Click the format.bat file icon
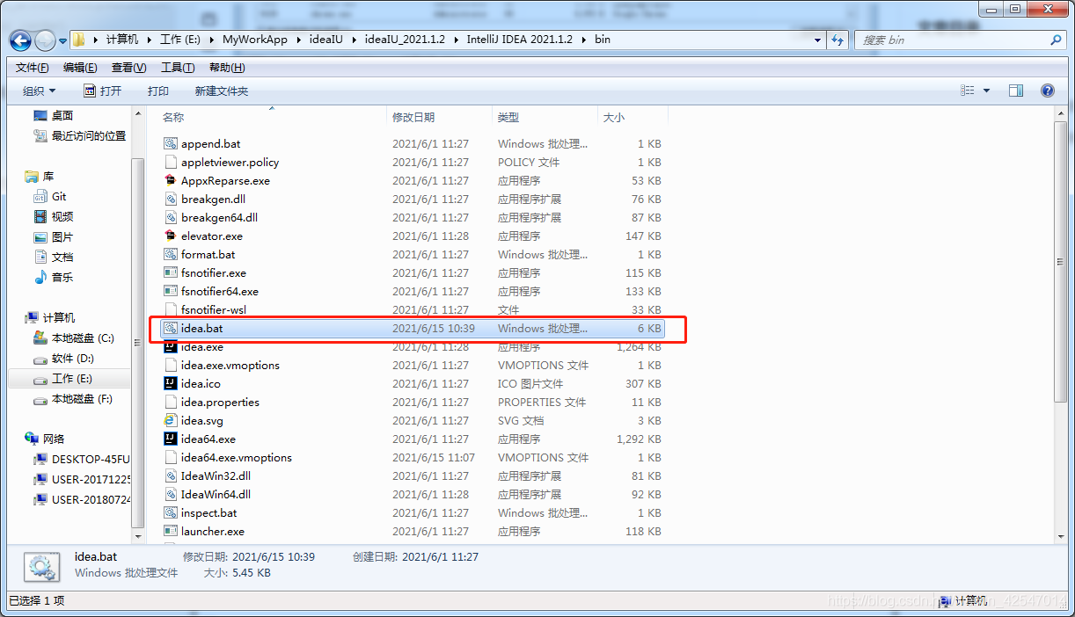The height and width of the screenshot is (617, 1075). pyautogui.click(x=171, y=254)
